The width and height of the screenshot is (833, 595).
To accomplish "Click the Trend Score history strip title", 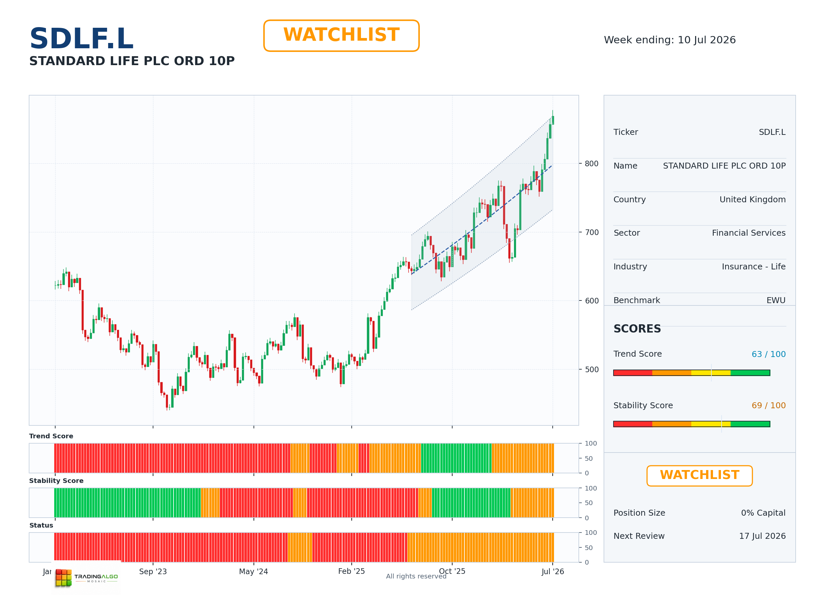I will [x=51, y=436].
